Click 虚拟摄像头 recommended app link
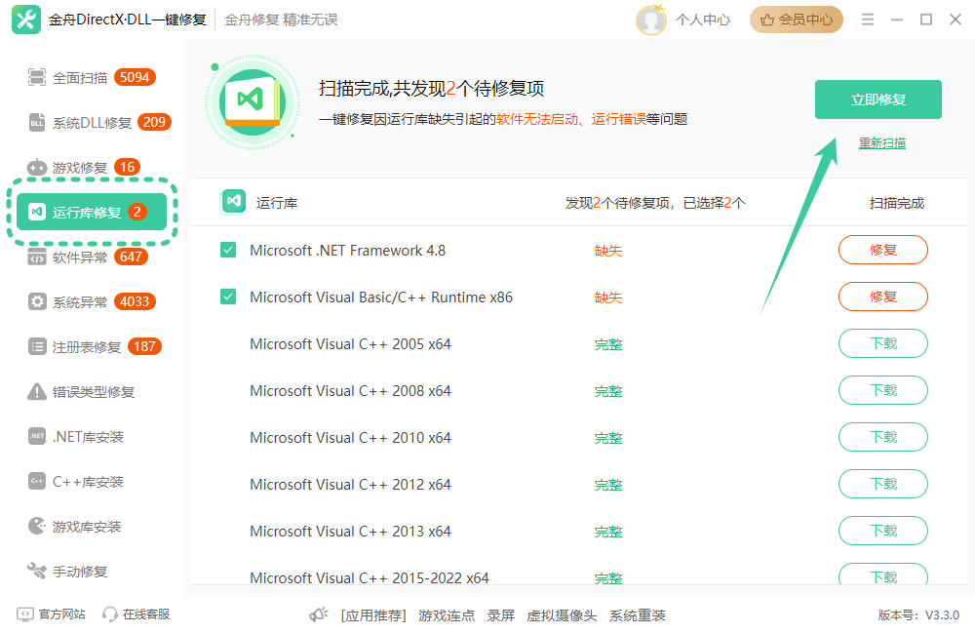The image size is (975, 634). coord(562,615)
